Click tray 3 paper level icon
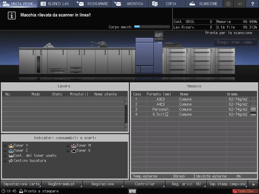Image resolution: width=259 pixels, height=194 pixels. (253, 109)
